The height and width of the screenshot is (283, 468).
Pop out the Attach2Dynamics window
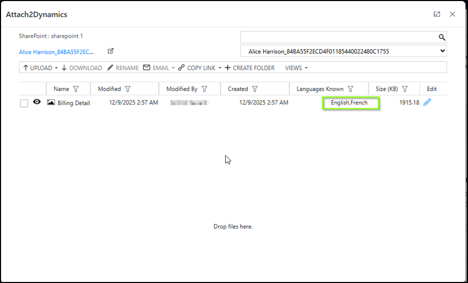tap(437, 15)
